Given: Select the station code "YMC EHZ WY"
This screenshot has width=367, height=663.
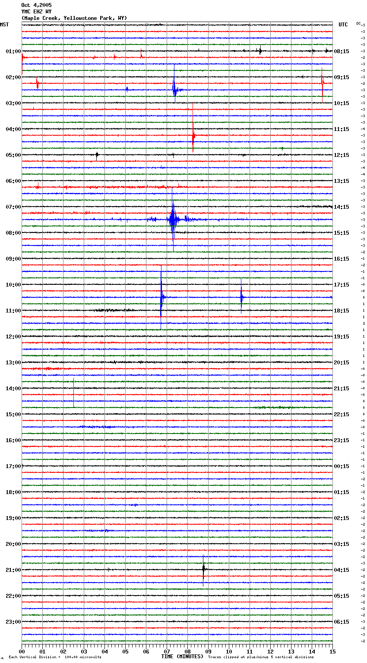Looking at the screenshot, I should [x=36, y=12].
